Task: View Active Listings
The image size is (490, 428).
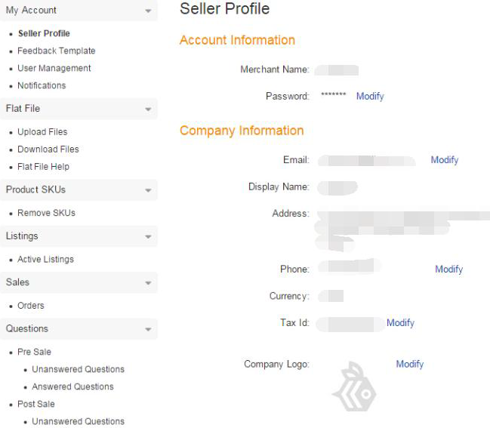Action: (x=45, y=260)
